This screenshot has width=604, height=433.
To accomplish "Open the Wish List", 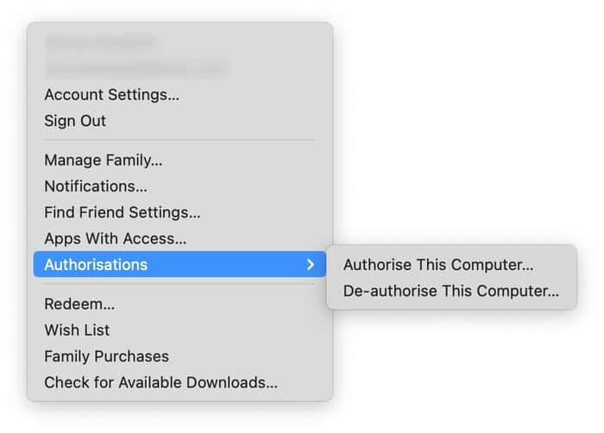I will [x=77, y=329].
